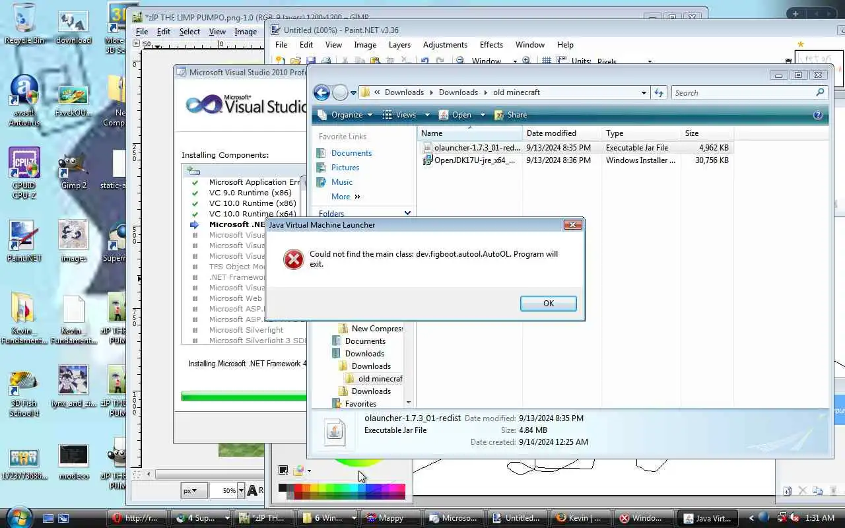Open the Organize menu in Explorer
The image size is (845, 528).
(x=345, y=115)
